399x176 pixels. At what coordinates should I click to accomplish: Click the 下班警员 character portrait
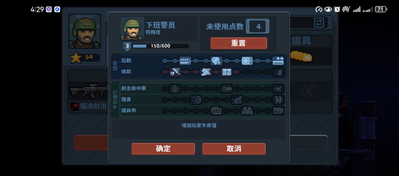(132, 29)
